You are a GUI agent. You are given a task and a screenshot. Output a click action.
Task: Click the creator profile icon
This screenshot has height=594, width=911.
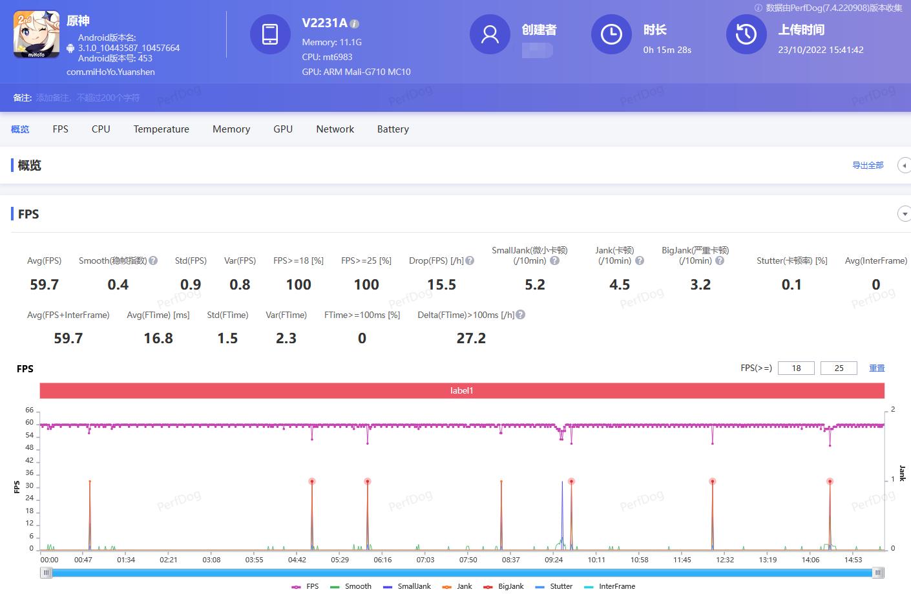click(490, 34)
